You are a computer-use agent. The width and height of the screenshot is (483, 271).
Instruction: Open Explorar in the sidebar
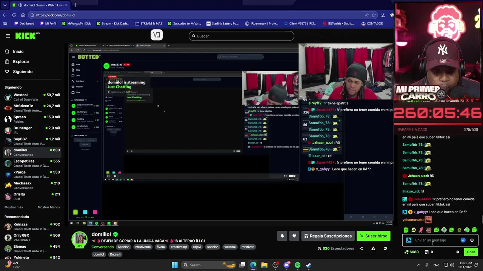coord(21,61)
